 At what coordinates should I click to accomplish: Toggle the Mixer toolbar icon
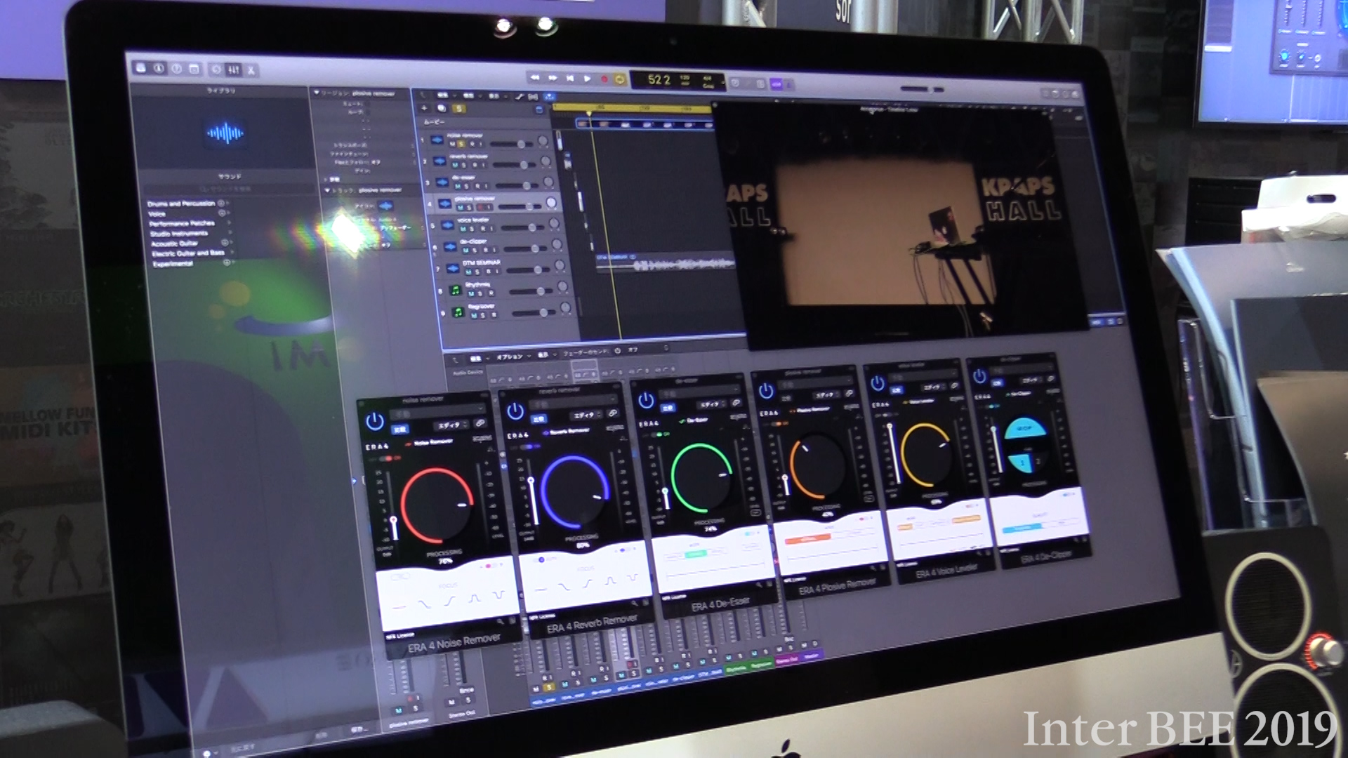click(x=234, y=69)
